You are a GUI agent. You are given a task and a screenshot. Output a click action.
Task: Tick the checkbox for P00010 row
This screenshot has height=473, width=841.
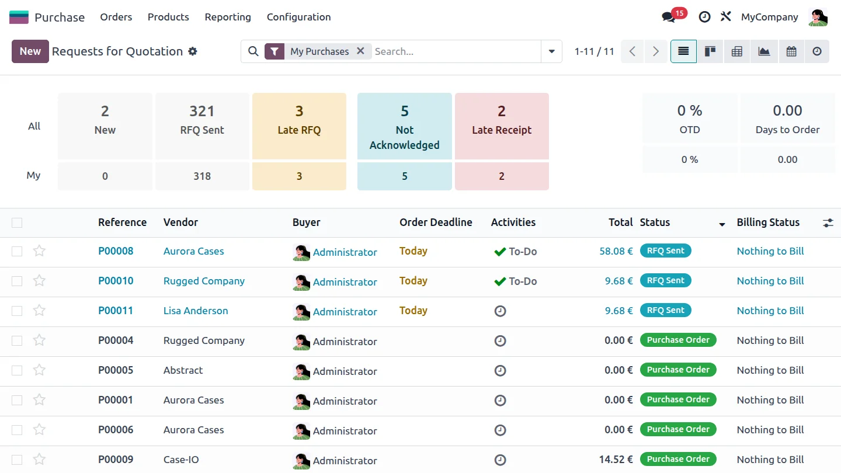coord(17,281)
